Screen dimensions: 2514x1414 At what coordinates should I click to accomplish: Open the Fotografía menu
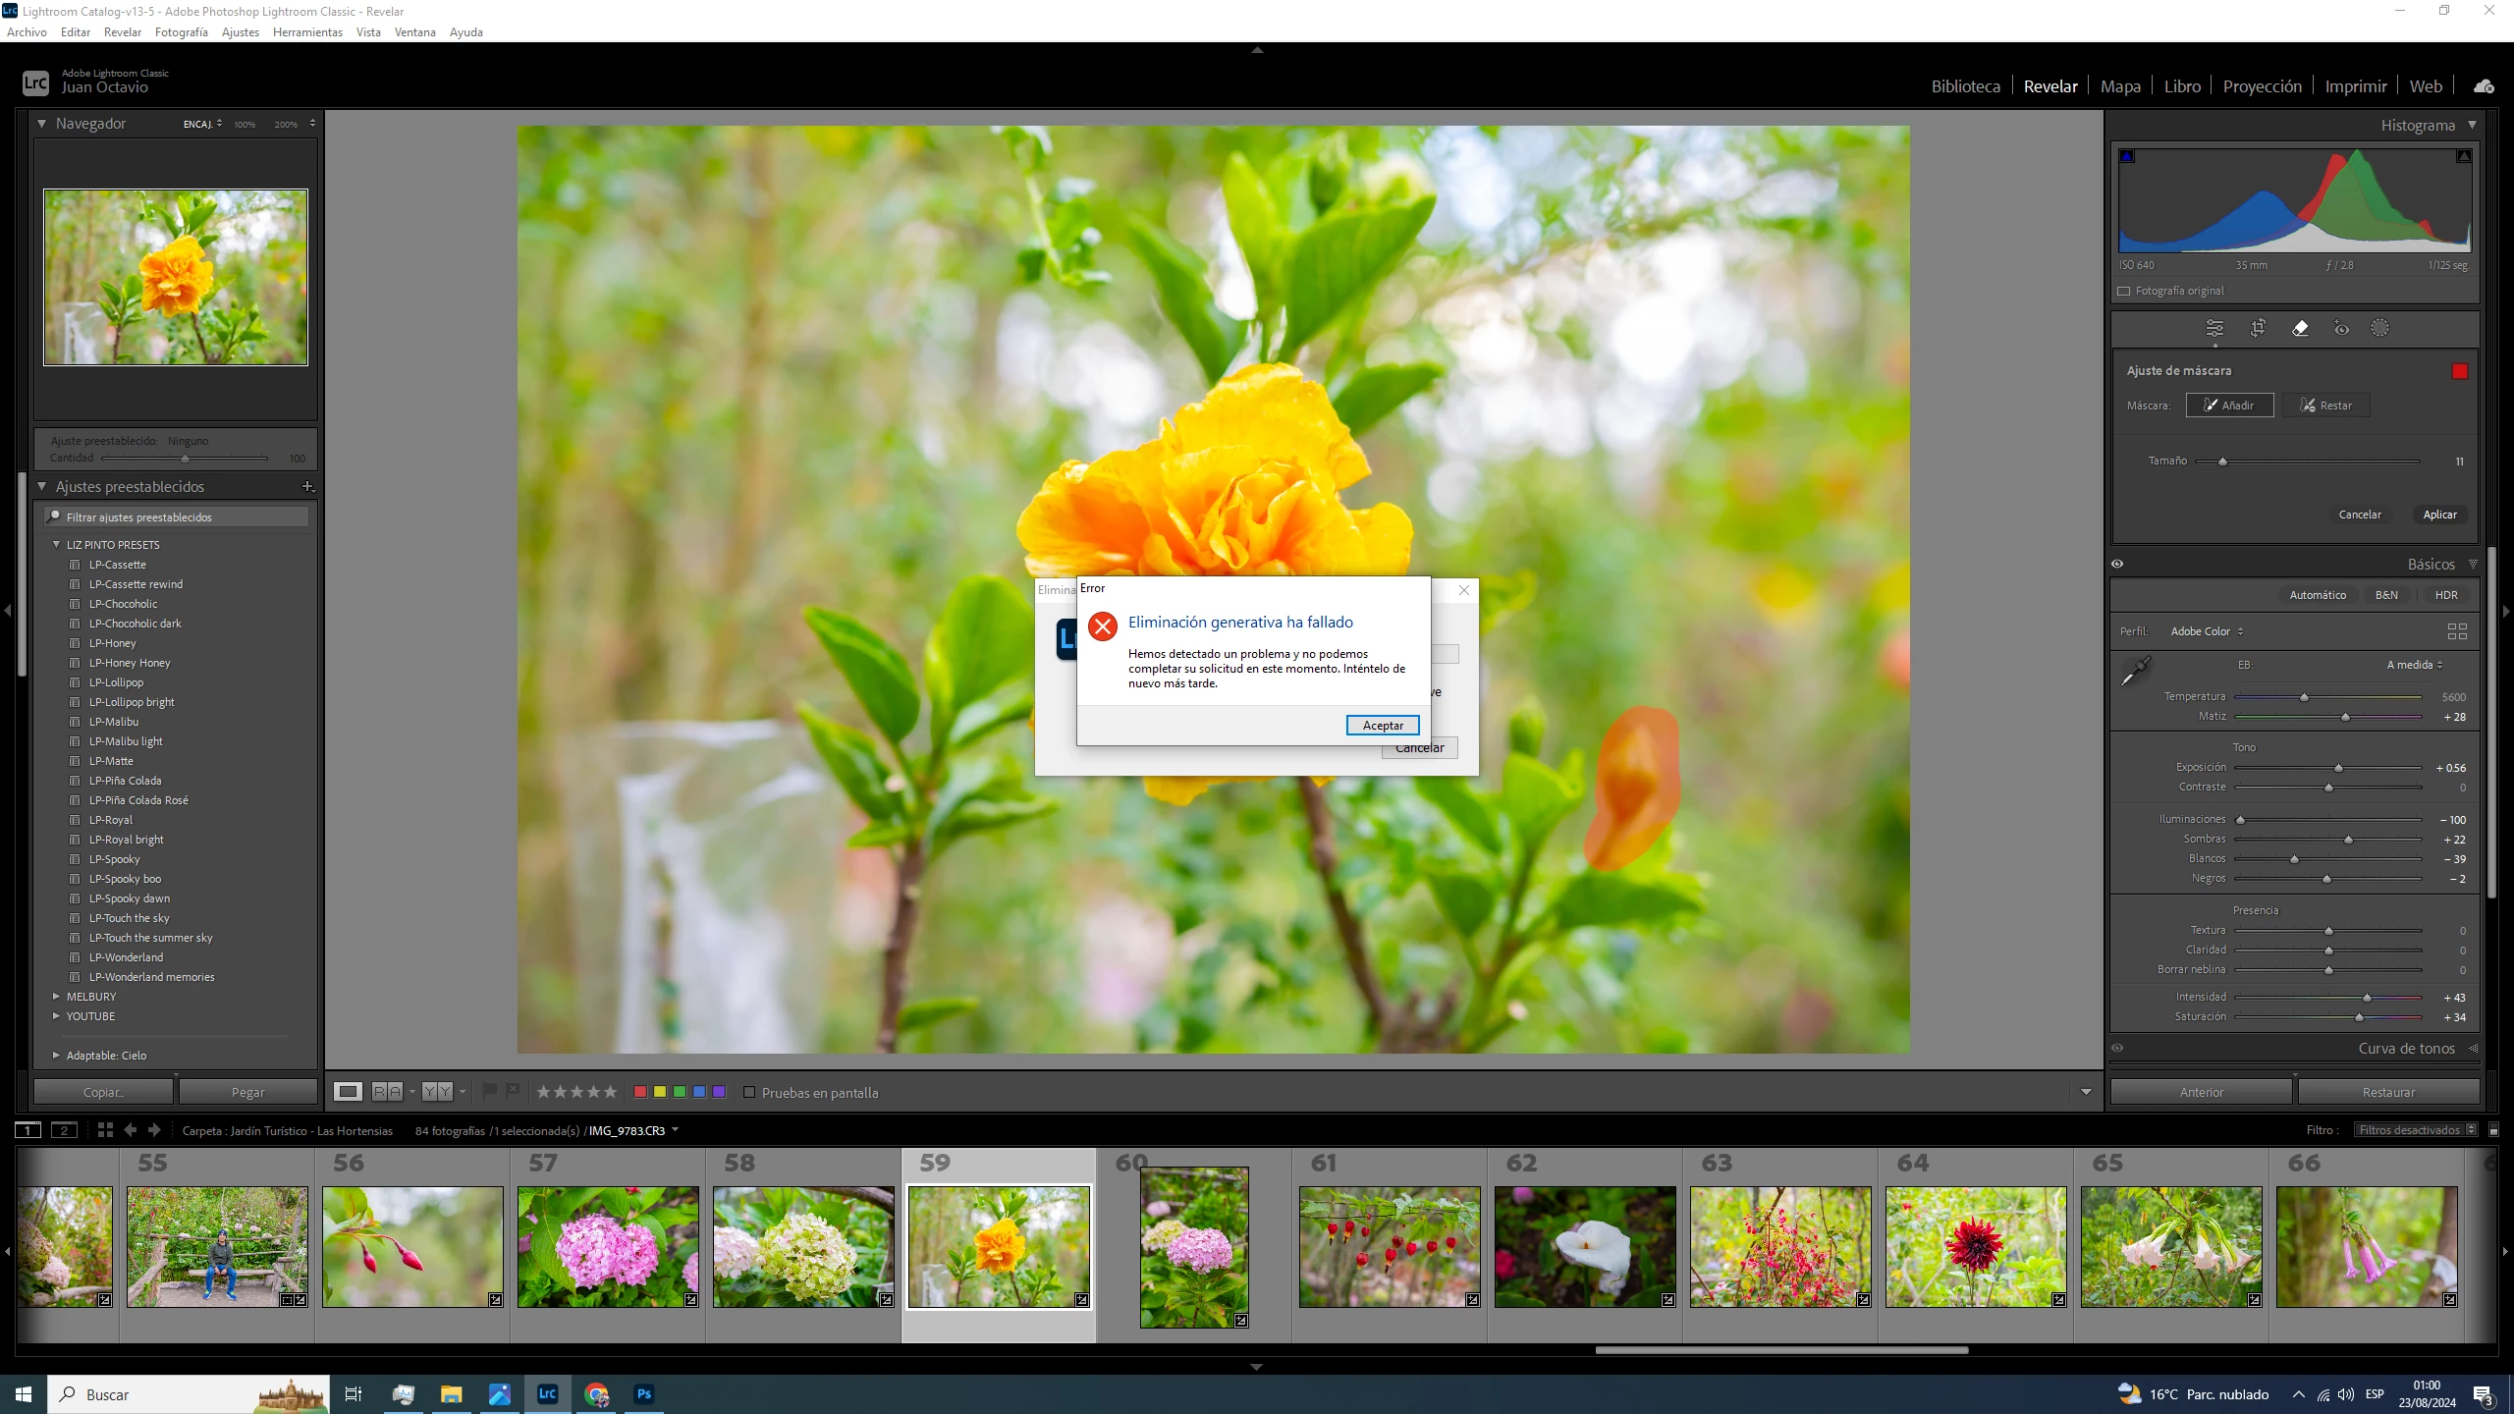click(x=181, y=31)
